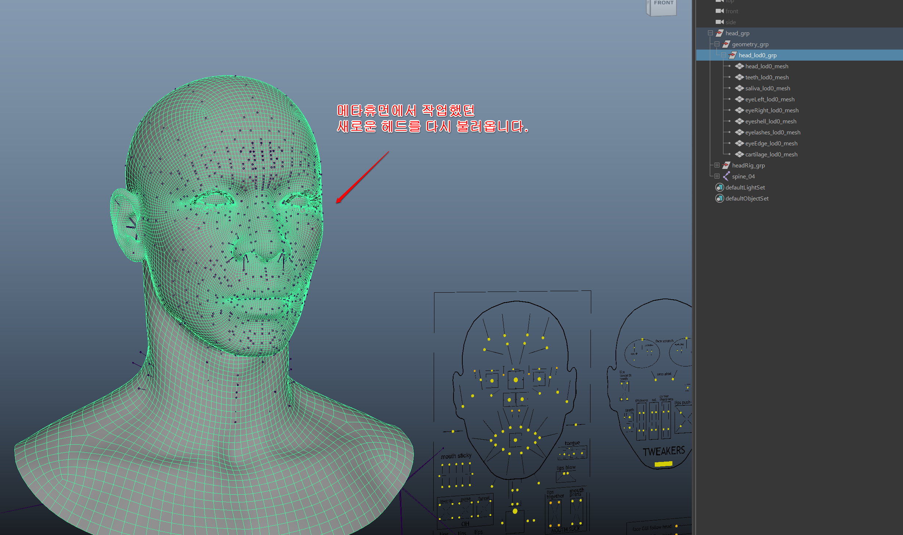Viewport: 903px width, 535px height.
Task: Click the mouth sticky control label
Action: [456, 456]
